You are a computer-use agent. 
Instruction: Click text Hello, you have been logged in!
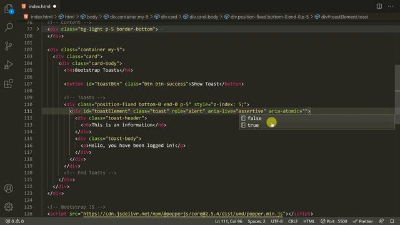coord(132,146)
